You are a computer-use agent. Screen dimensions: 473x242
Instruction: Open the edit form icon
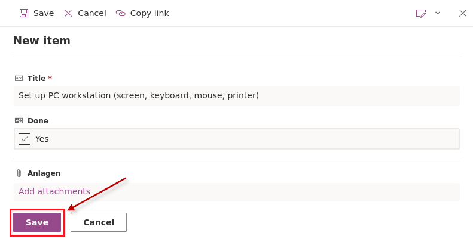[421, 13]
